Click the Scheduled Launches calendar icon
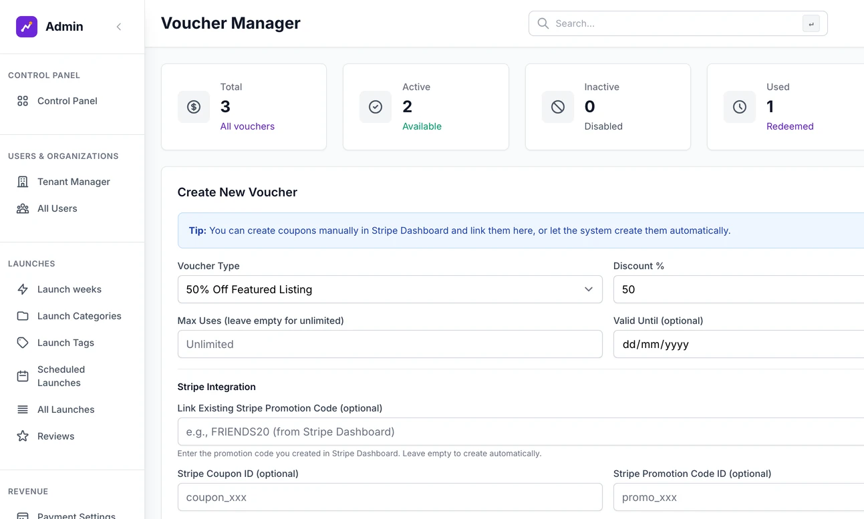This screenshot has width=864, height=519. [23, 376]
